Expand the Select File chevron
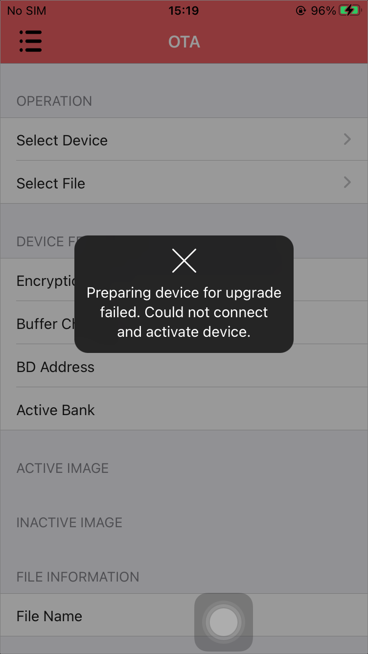368x654 pixels. click(x=347, y=183)
